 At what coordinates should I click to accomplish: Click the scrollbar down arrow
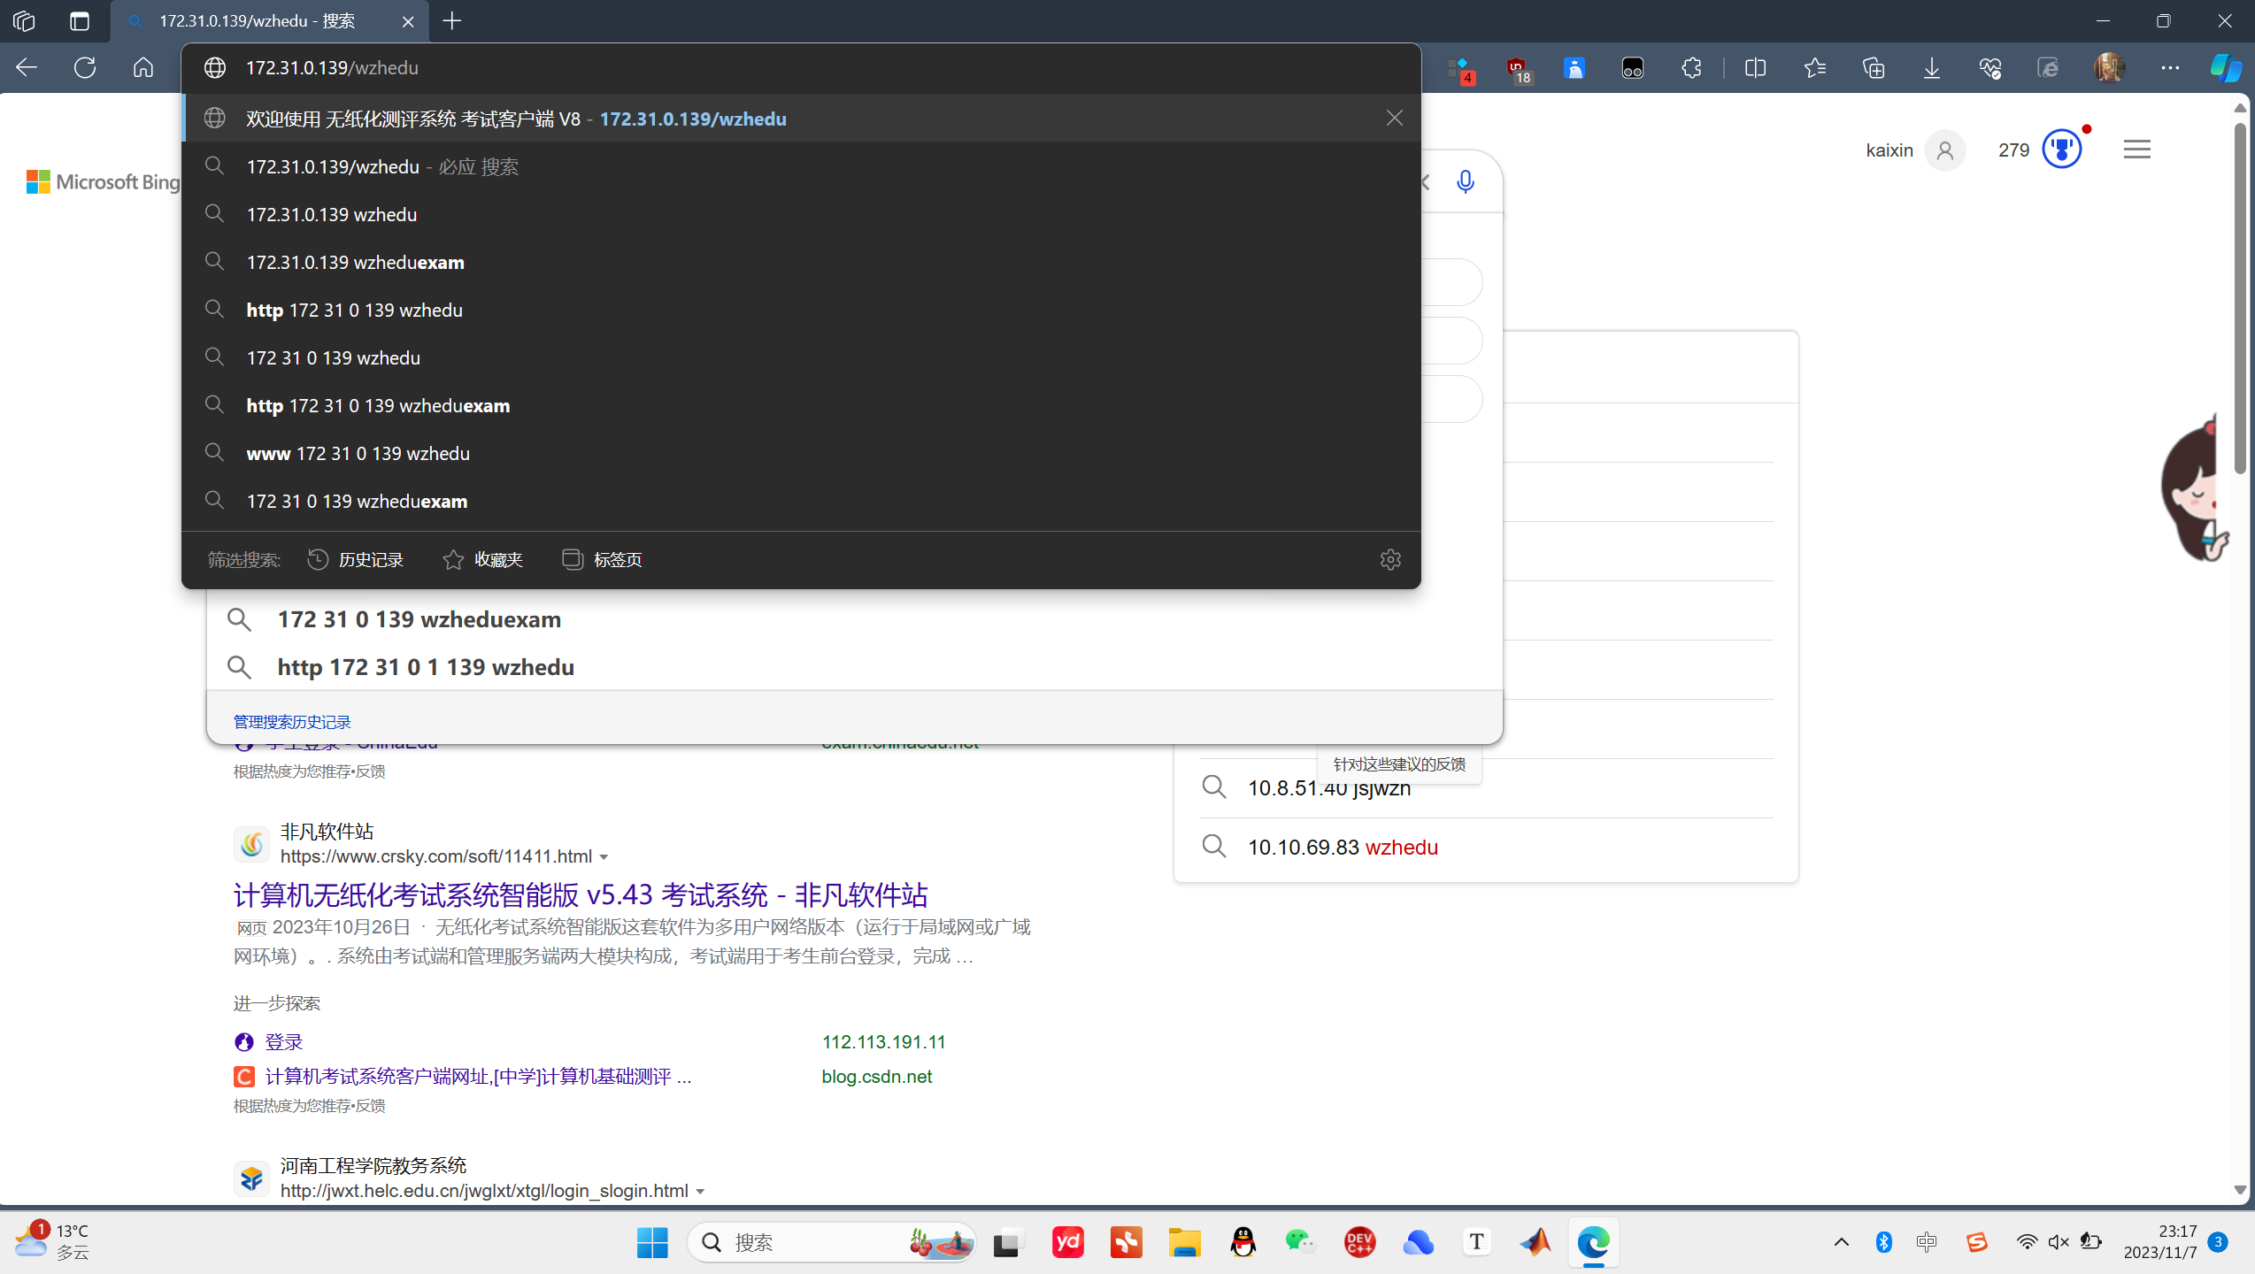(x=2240, y=1191)
